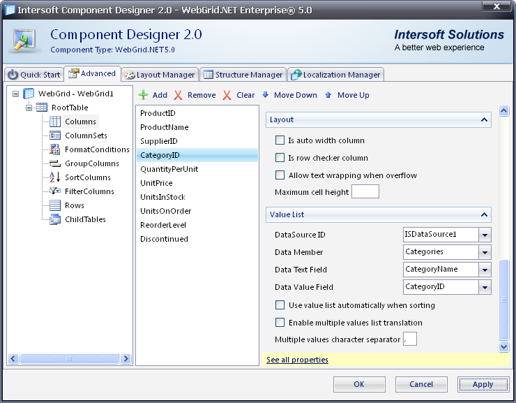The height and width of the screenshot is (403, 516).
Task: Collapse the Value List section chevron
Action: [484, 214]
